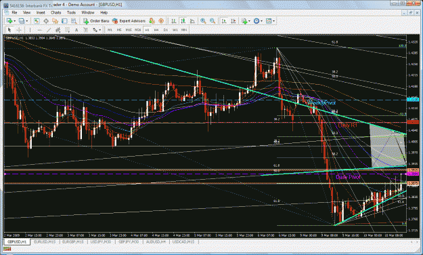Select the Text Label tool
The height and width of the screenshot is (255, 423).
(x=86, y=30)
